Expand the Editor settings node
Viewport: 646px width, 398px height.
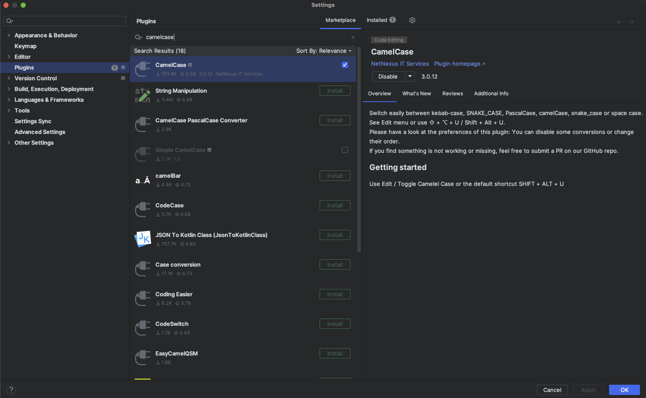pos(9,57)
